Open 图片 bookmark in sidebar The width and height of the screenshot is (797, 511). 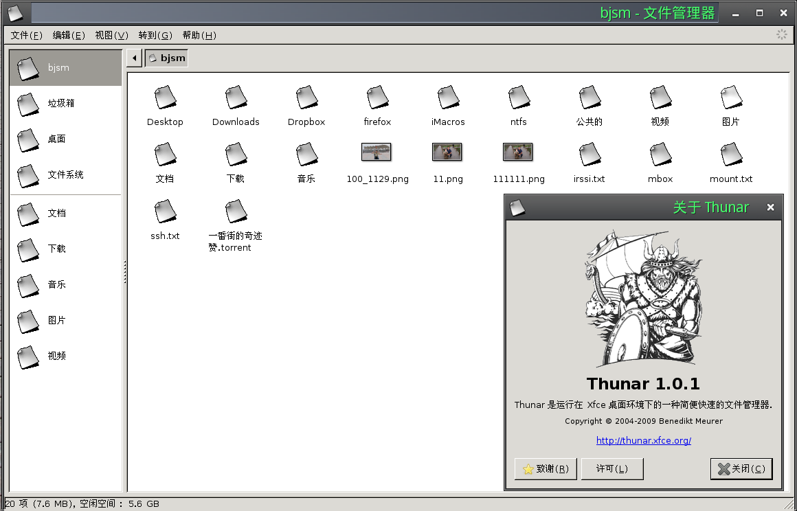(x=65, y=321)
